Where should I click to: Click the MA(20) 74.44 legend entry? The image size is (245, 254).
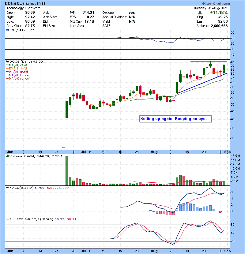pos(18,65)
